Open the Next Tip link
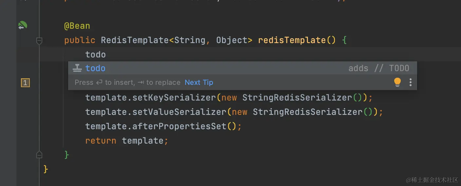 coord(199,83)
